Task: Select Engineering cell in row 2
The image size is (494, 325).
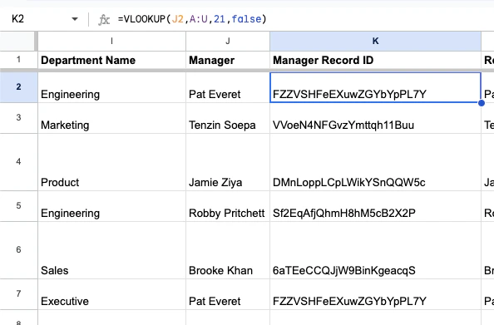Action: pyautogui.click(x=111, y=87)
